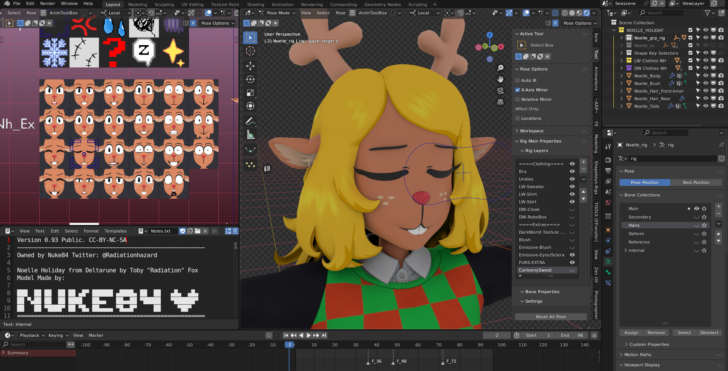Select the Annotate pencil tool
The height and width of the screenshot is (371, 728).
[x=250, y=121]
